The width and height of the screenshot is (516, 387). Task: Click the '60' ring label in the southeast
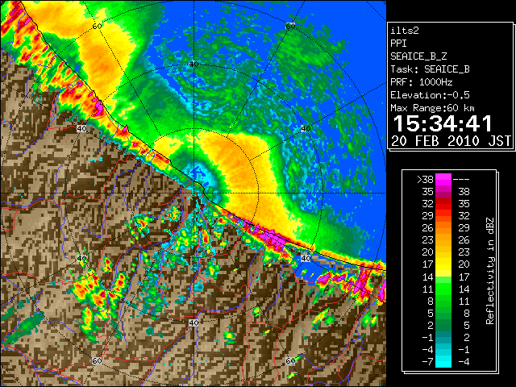coord(290,360)
